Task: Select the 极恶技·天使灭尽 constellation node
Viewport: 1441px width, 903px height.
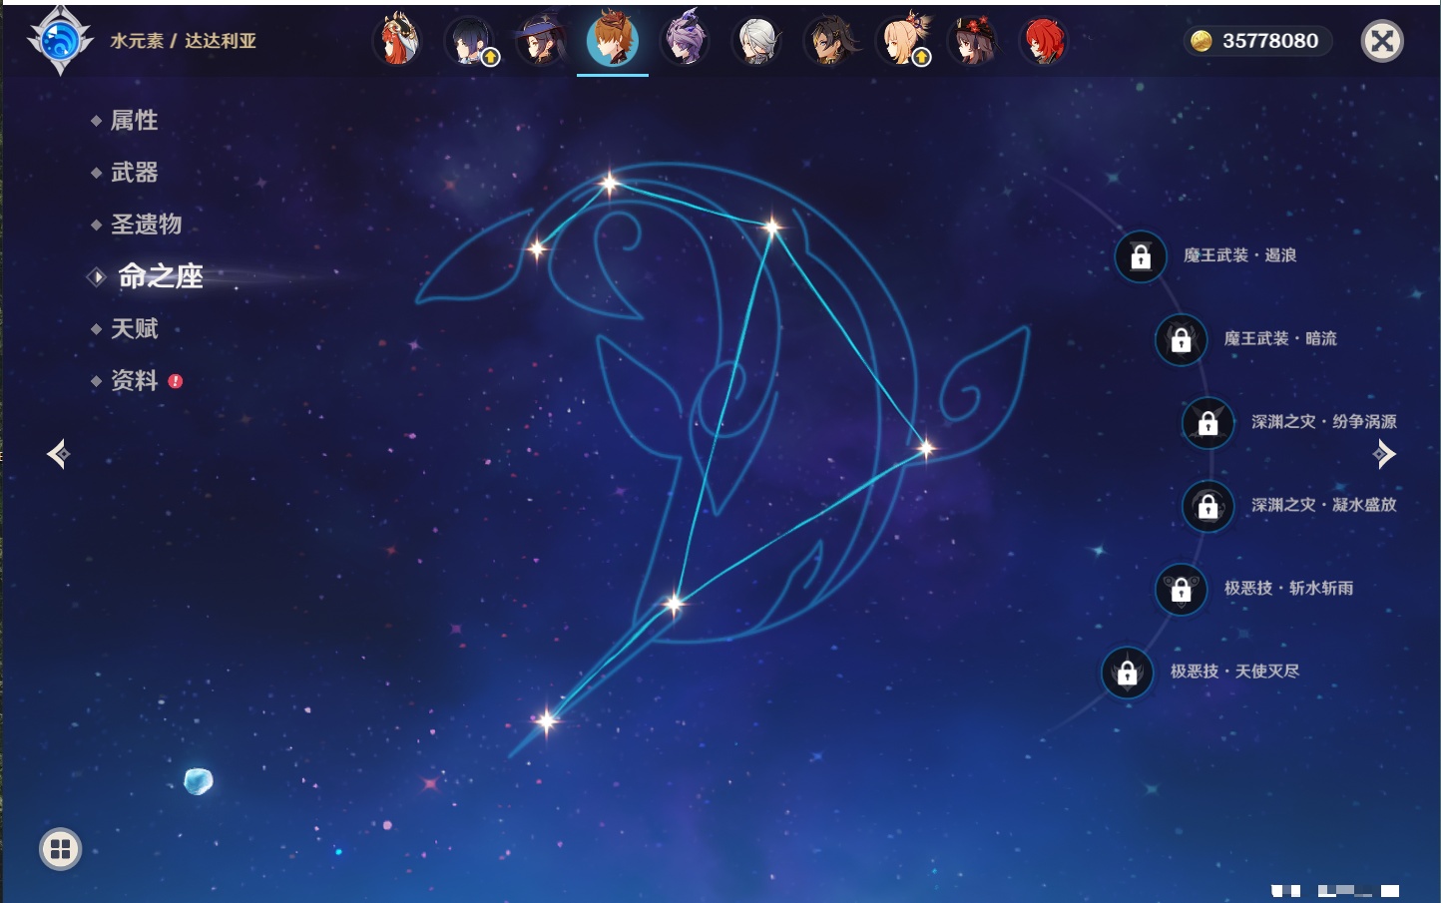Action: coord(1128,673)
